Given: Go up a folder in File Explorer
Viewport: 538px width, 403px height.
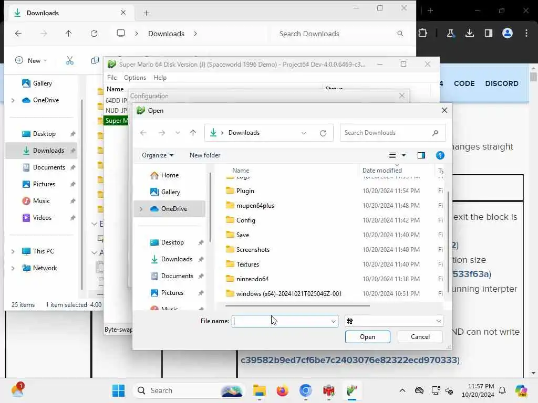Looking at the screenshot, I should (69, 34).
